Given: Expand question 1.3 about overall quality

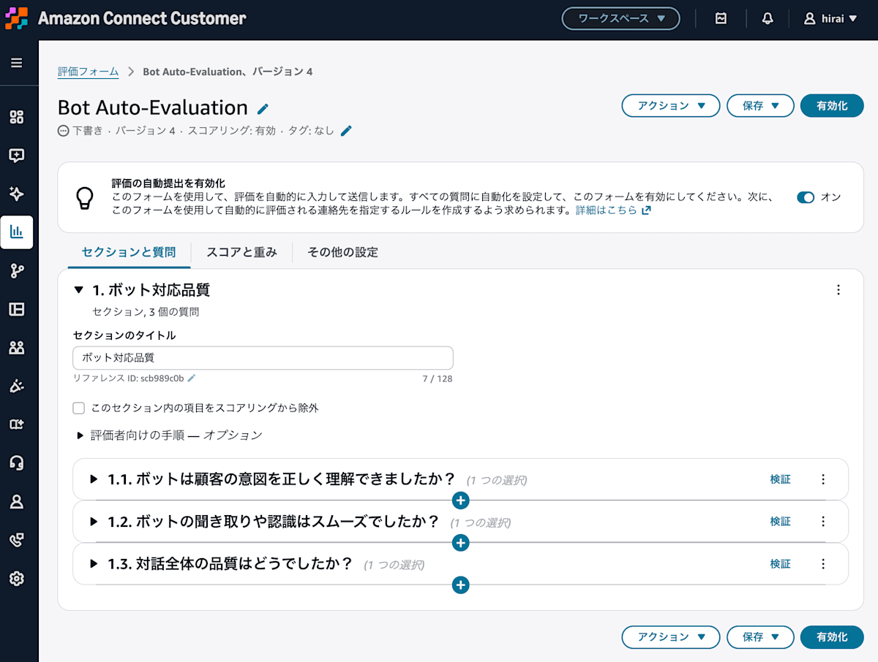Looking at the screenshot, I should [94, 564].
